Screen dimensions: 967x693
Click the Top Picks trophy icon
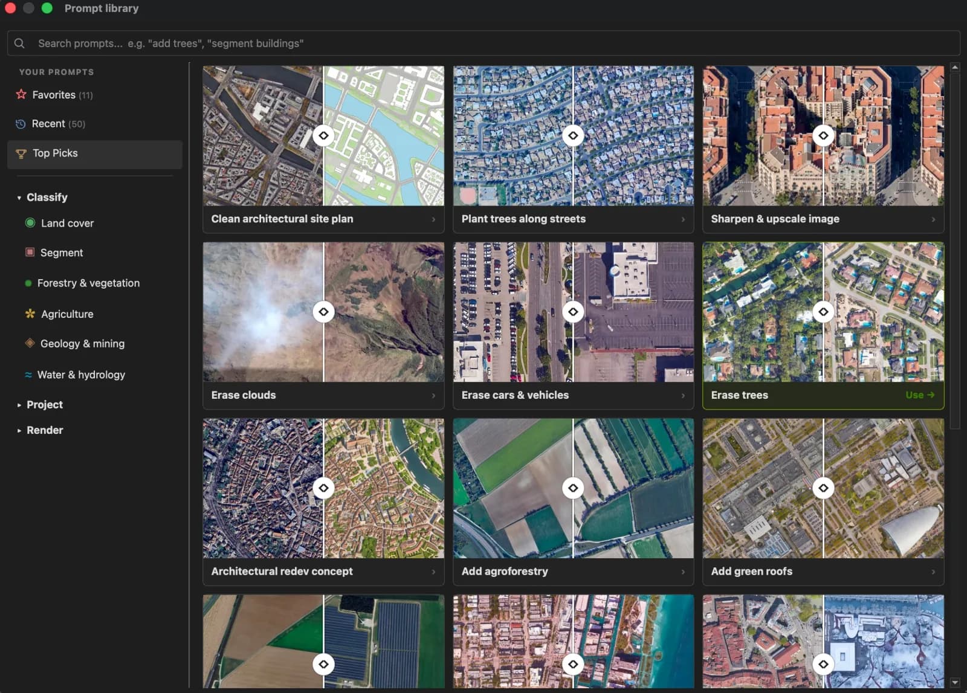(21, 153)
